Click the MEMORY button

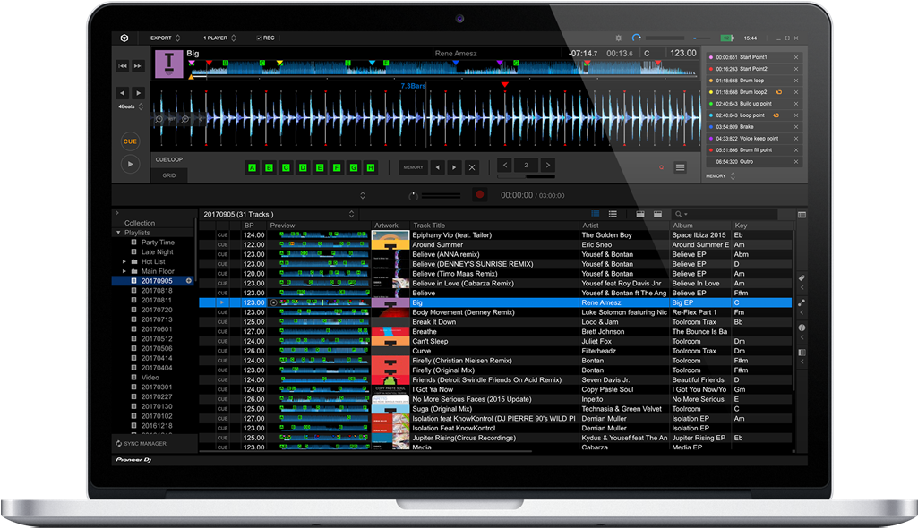[413, 168]
